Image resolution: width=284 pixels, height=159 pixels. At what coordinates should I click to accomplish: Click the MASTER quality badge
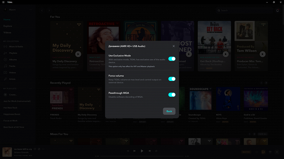[x=246, y=152]
